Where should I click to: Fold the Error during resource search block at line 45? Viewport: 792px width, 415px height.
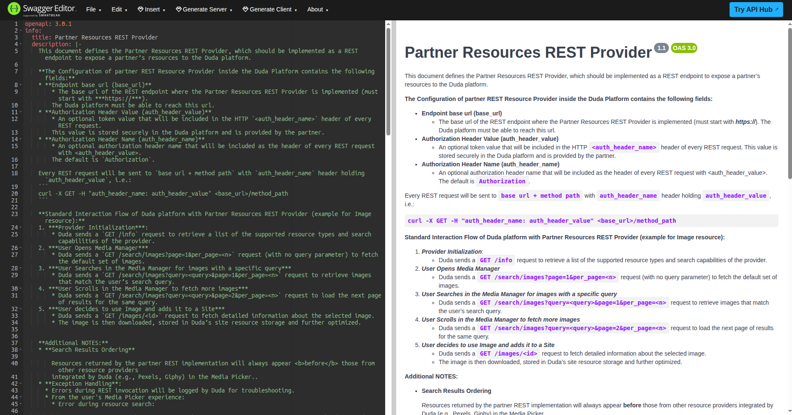pyautogui.click(x=20, y=404)
